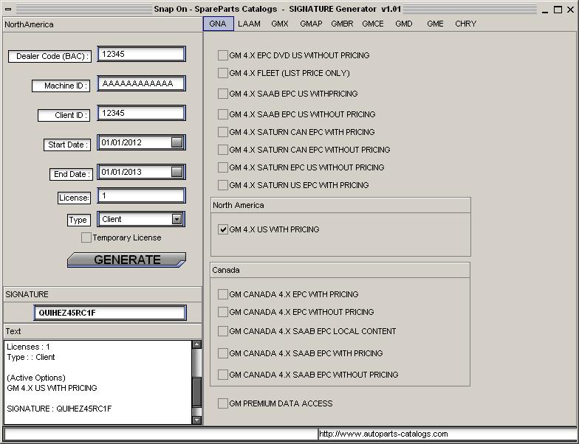This screenshot has height=444, width=579.
Task: Click 'GM 4.X US WITH PRICING' in Text box
Action: (52, 388)
